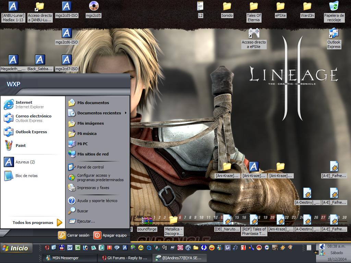Select the mgs2cd7-ISO torrent icon
Screen dimensions: 351x263
pyautogui.click(x=66, y=63)
